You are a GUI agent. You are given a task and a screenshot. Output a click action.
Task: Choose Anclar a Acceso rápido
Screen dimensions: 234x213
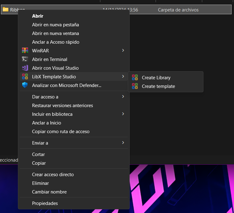74,42
